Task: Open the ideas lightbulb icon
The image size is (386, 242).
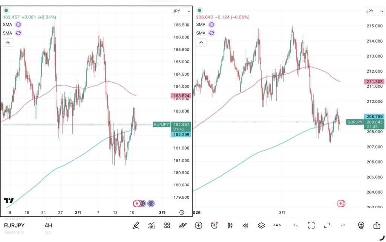Action: (x=361, y=225)
